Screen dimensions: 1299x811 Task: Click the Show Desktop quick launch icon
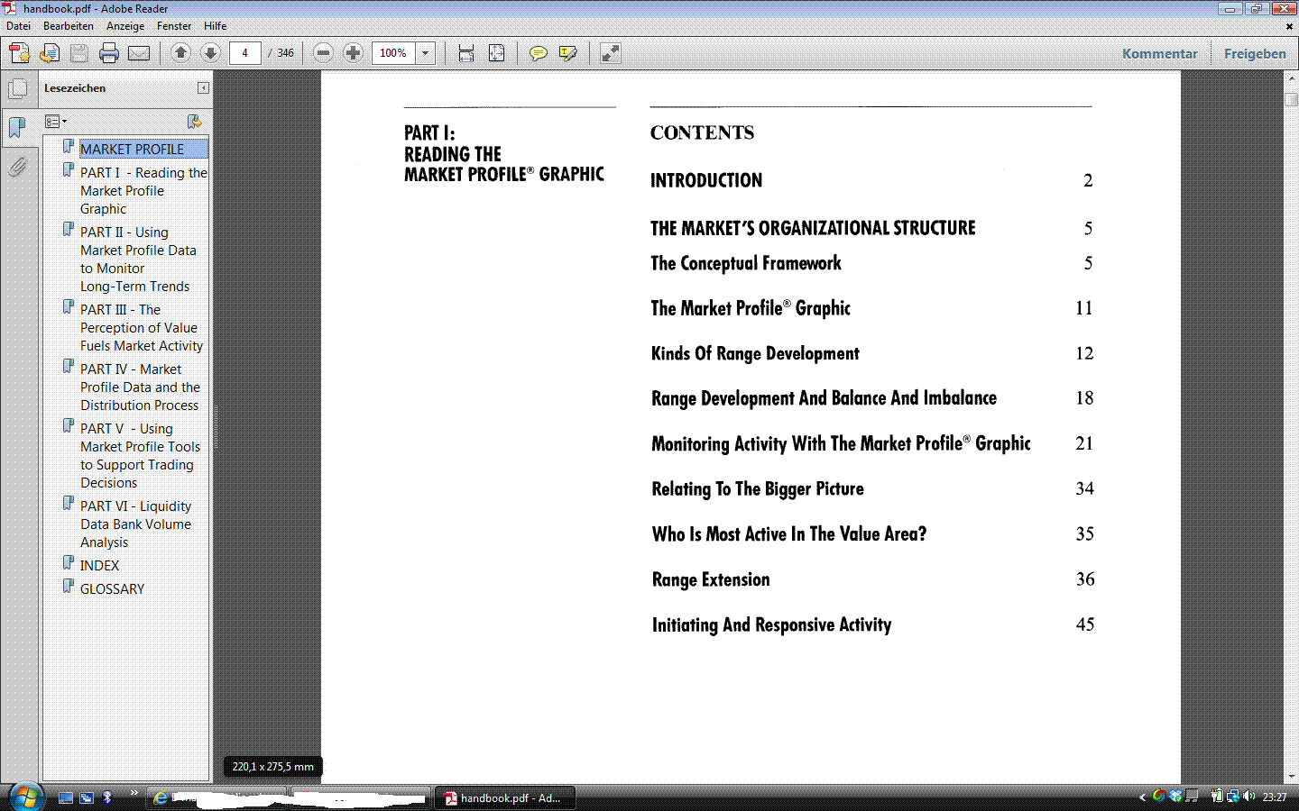pos(65,797)
